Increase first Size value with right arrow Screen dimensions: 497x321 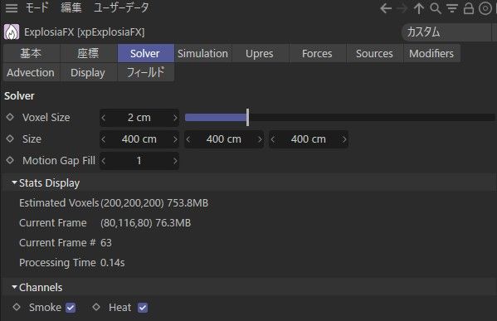tap(175, 139)
